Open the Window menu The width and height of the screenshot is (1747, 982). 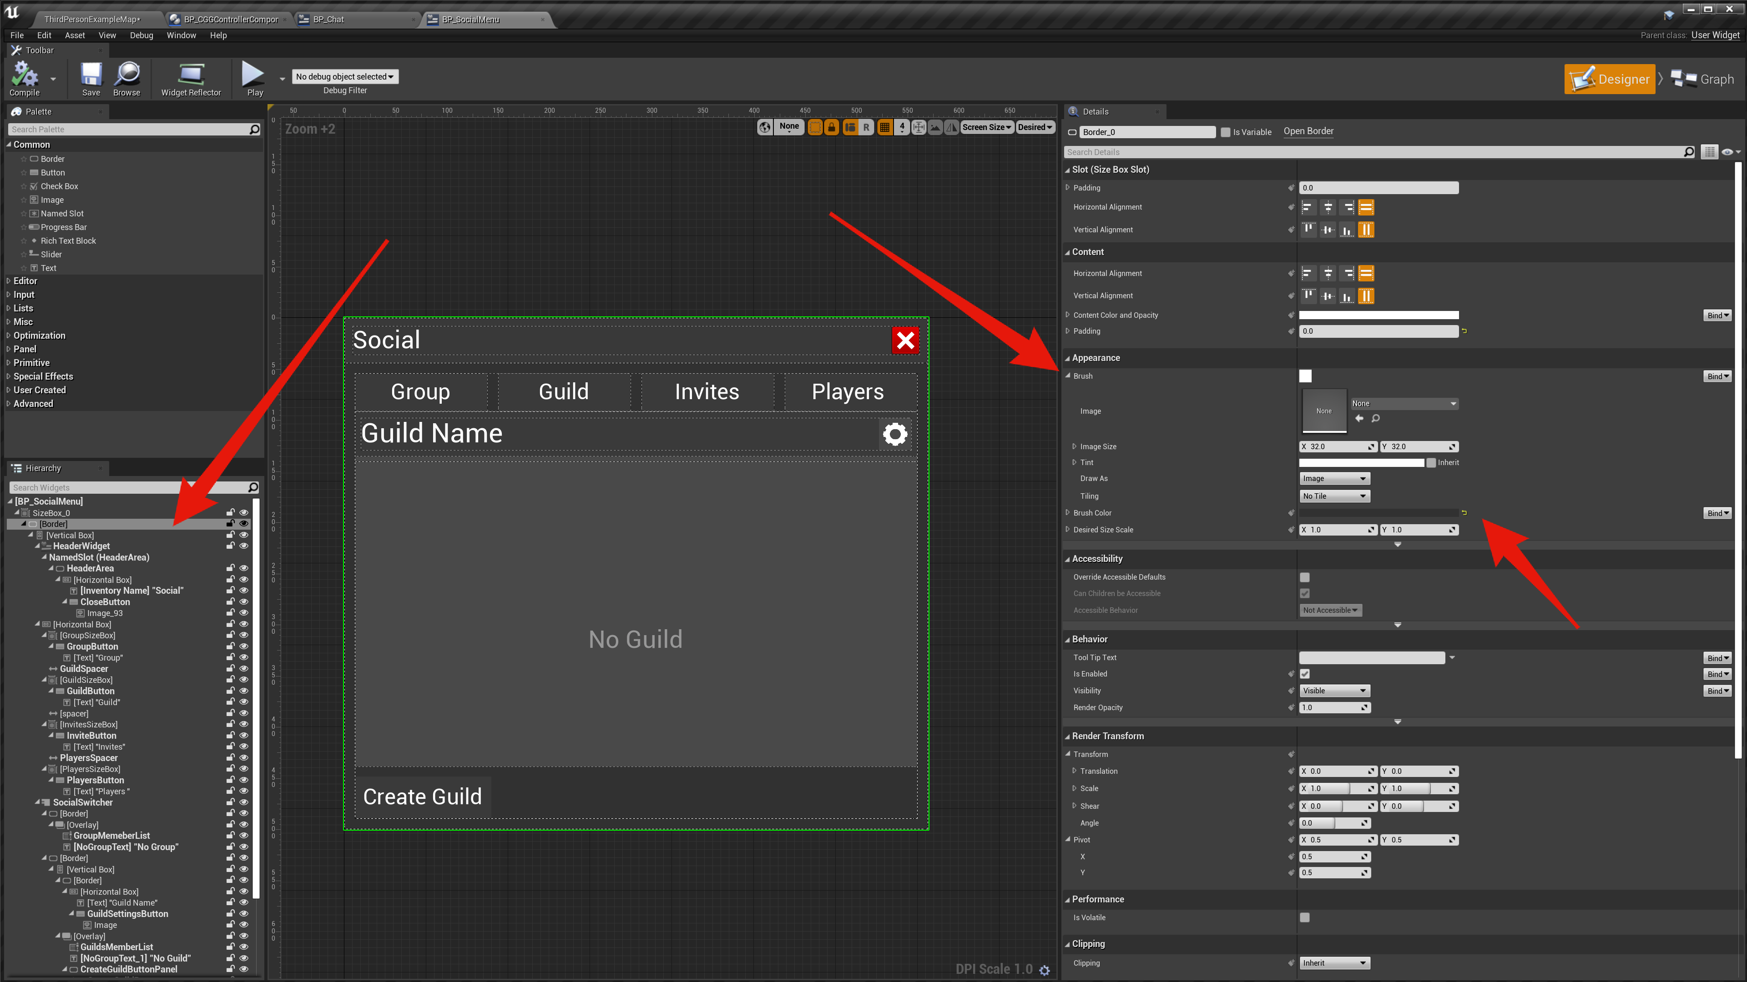click(181, 35)
